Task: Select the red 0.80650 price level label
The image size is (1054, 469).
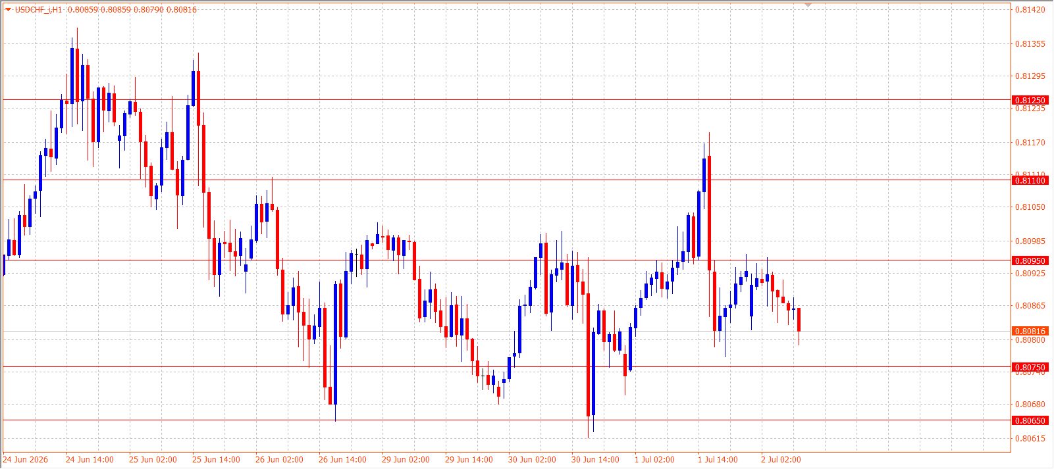Action: click(x=1030, y=421)
